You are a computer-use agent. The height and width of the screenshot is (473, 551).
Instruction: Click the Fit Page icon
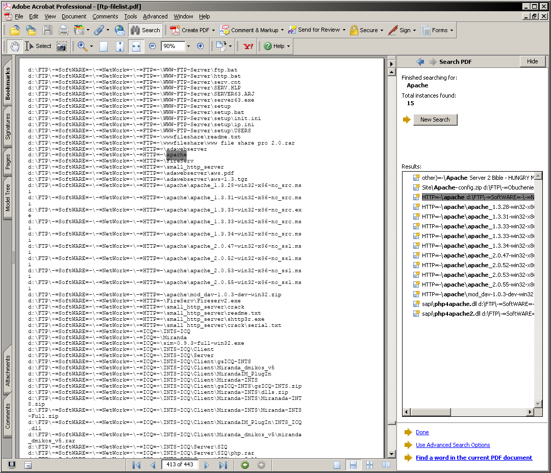(x=120, y=46)
